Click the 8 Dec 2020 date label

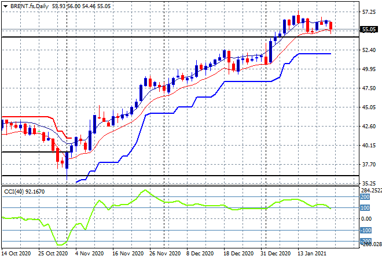click(200, 254)
